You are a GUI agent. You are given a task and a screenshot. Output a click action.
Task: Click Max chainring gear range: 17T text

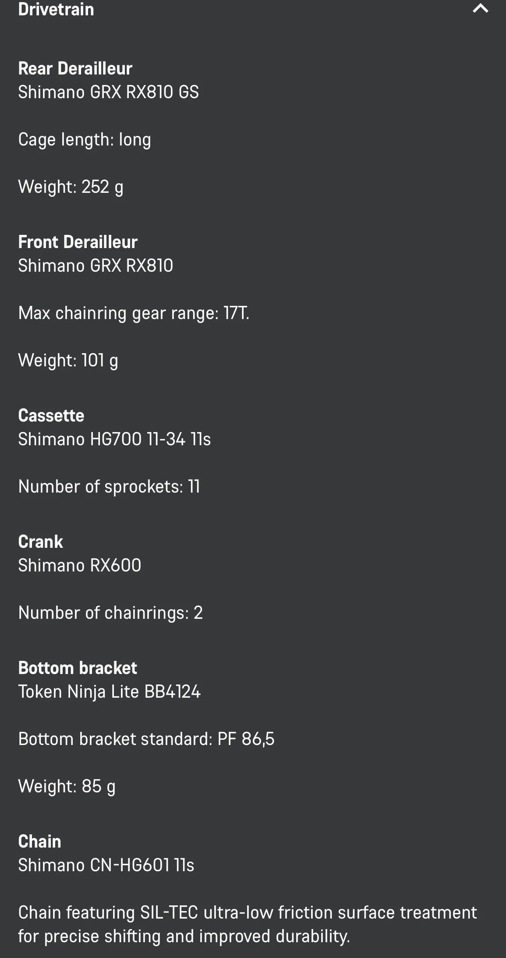[134, 313]
